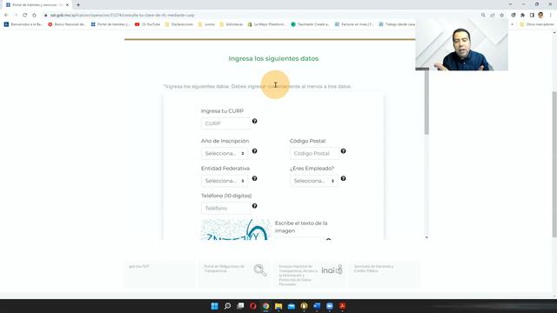Viewport: 557px width, 313px height.
Task: Open the Chrome extensions puzzle icon
Action: pos(522,16)
